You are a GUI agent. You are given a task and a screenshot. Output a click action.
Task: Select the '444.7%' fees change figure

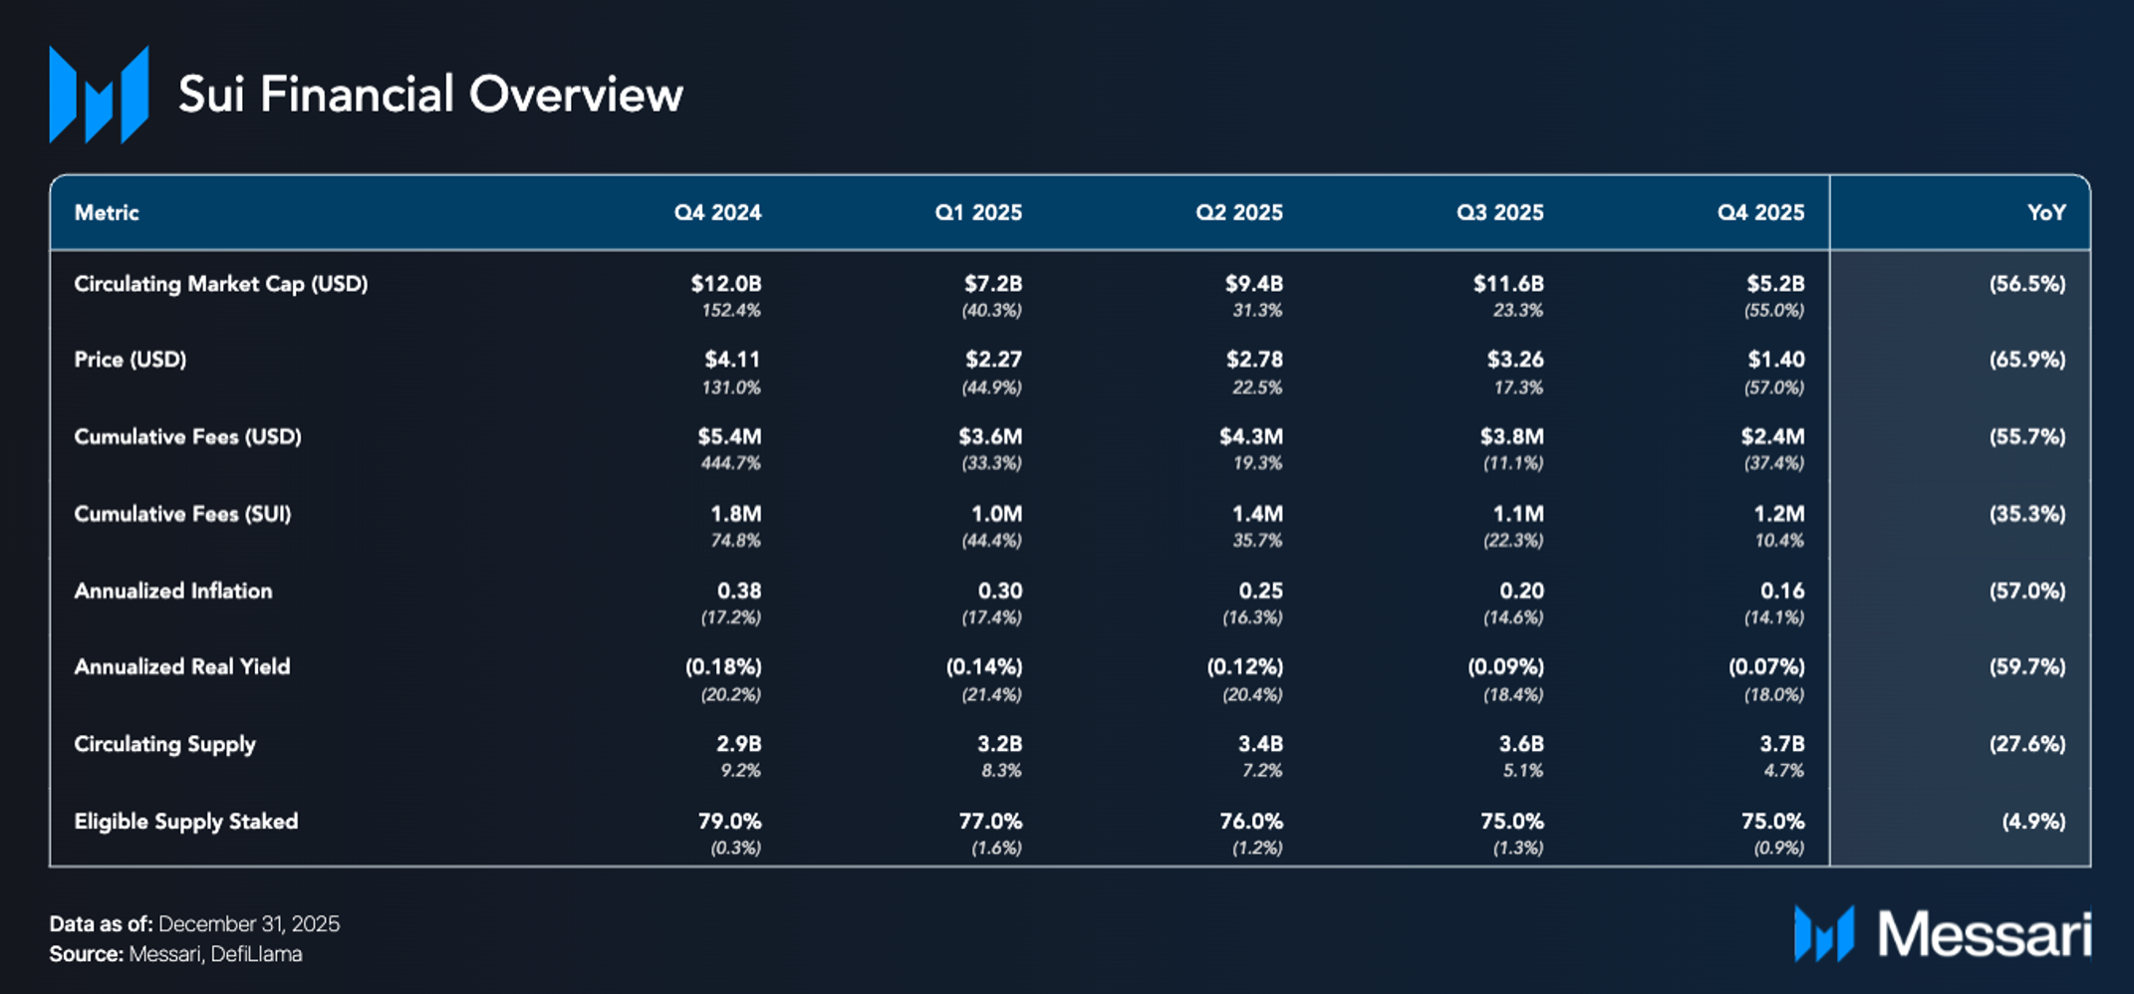pos(731,463)
